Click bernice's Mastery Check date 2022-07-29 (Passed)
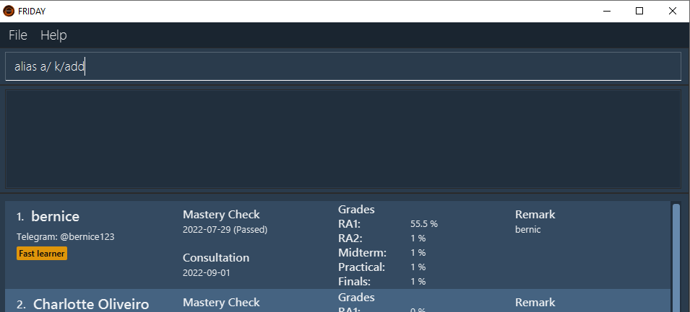This screenshot has height=312, width=690. click(225, 230)
